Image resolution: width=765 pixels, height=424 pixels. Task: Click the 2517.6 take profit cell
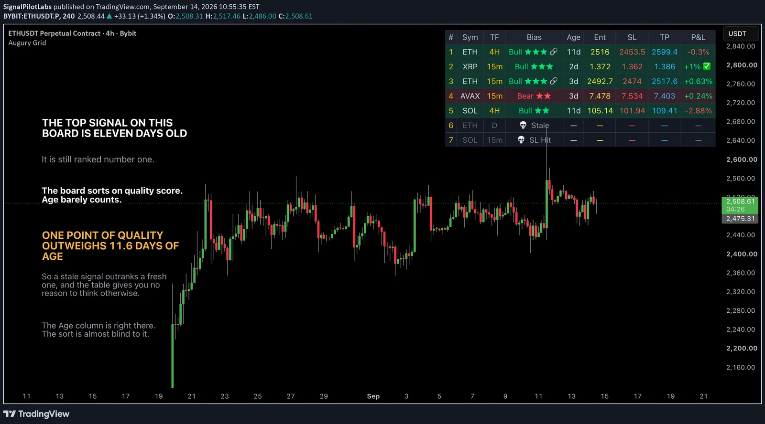665,82
